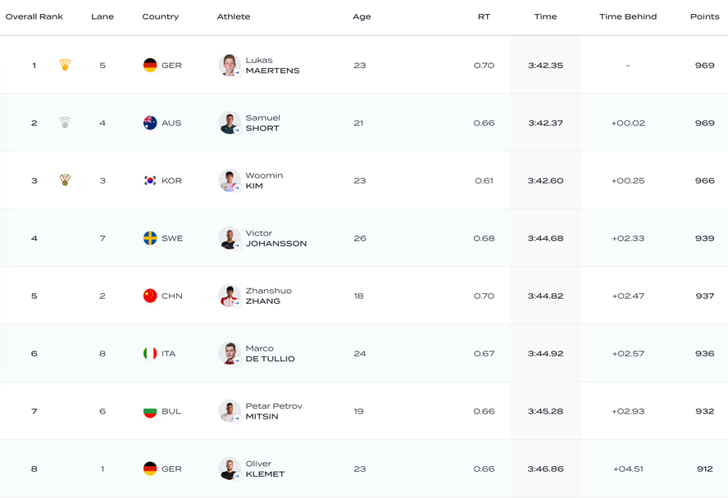Click the Bulgarian flag icon
728x498 pixels.
coord(150,411)
